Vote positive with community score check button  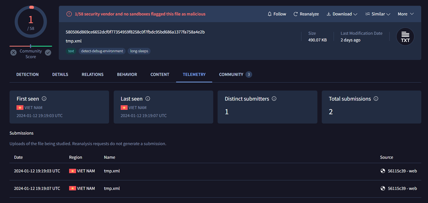48,53
